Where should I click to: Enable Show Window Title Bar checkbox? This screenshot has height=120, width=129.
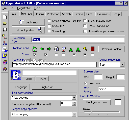49,21
